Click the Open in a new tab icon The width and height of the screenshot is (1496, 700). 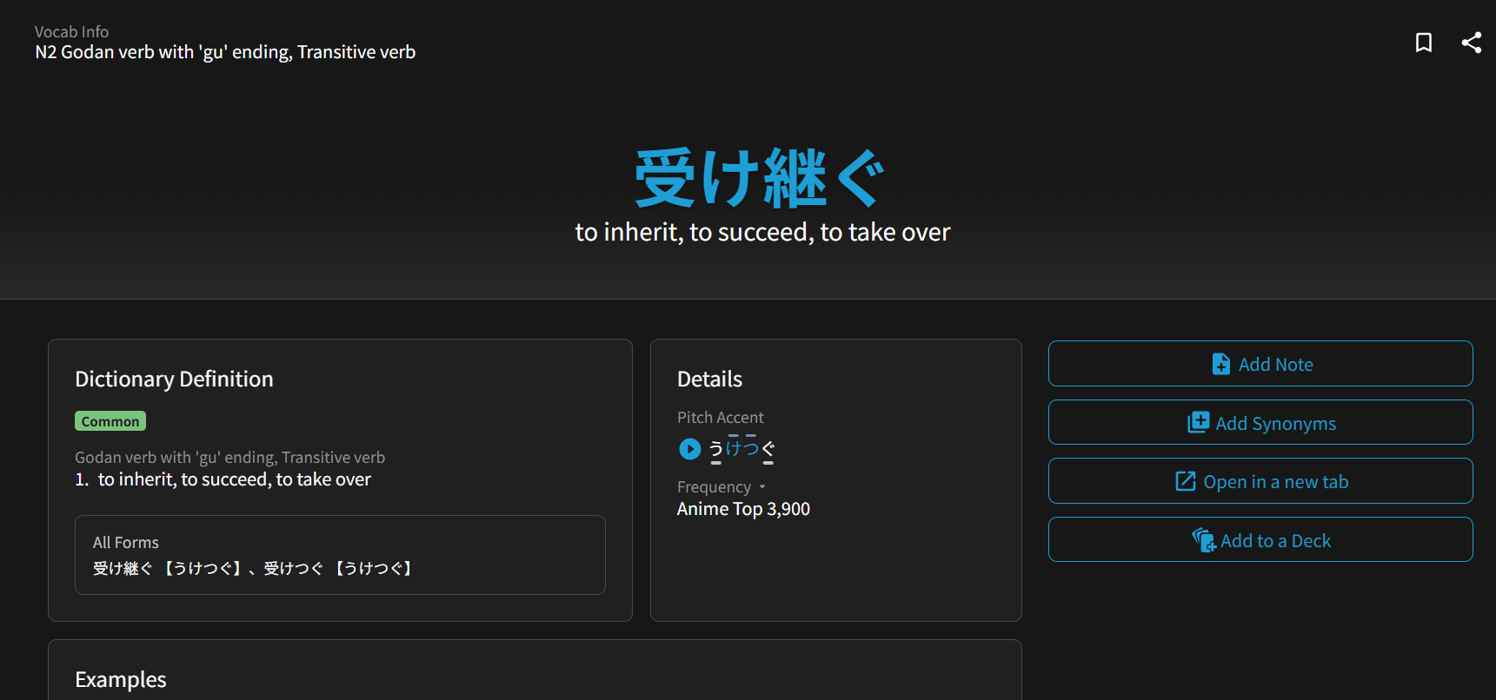click(x=1186, y=481)
